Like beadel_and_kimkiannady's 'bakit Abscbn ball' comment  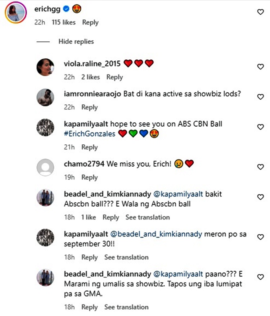pos(260,197)
